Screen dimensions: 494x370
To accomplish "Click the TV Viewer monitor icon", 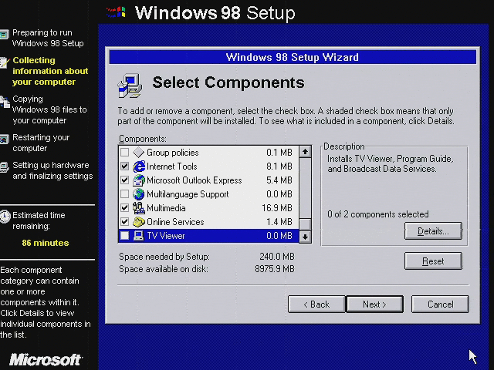I will pyautogui.click(x=138, y=236).
